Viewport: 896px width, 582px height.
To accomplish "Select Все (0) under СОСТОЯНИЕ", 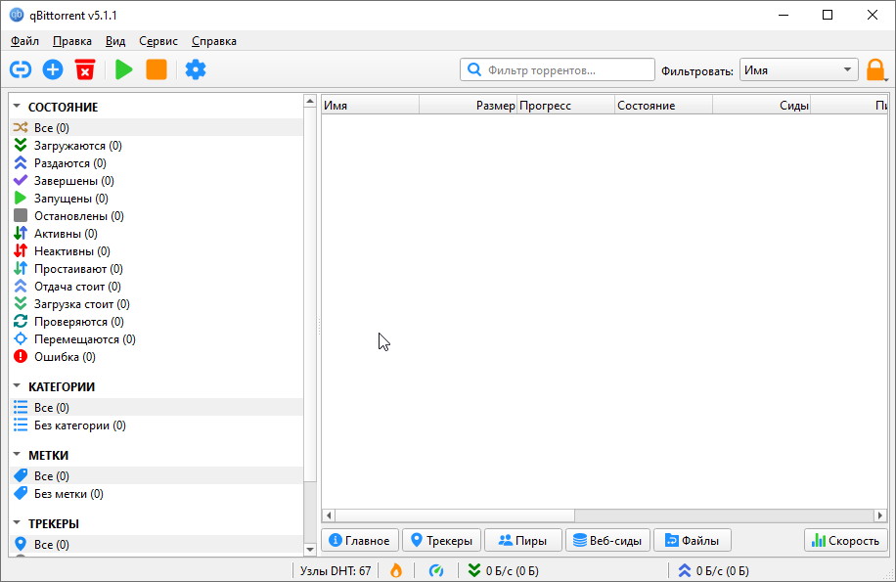I will pyautogui.click(x=156, y=127).
